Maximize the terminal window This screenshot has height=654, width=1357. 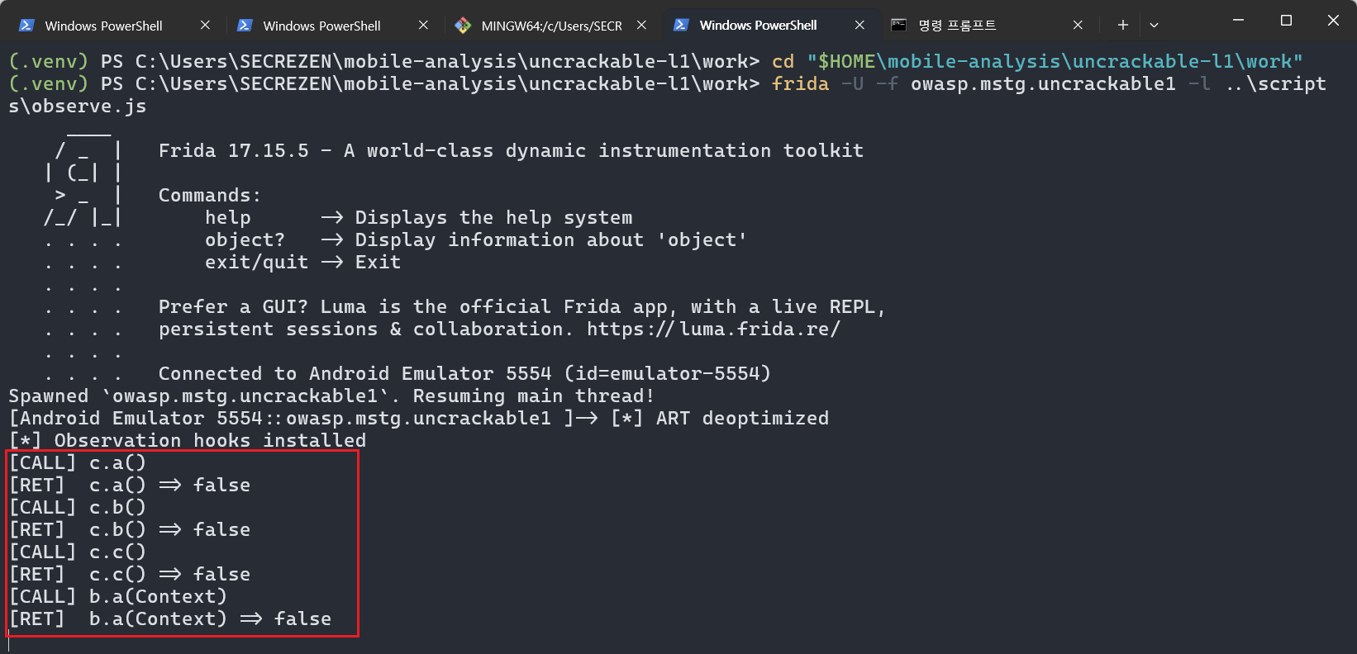click(1286, 21)
